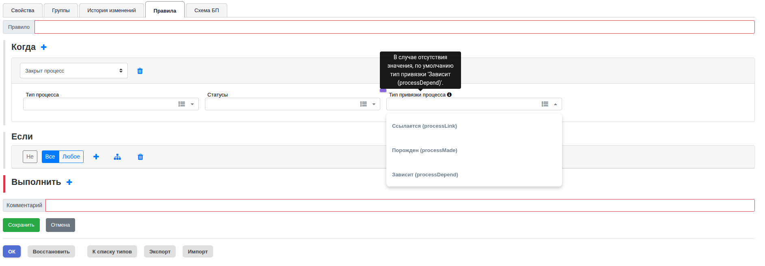Open list icon in Статусы field
765x266 pixels.
pos(364,104)
